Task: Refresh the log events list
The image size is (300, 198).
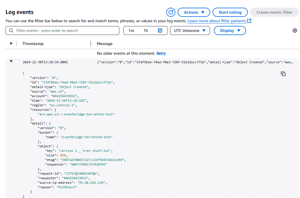Action: 171,13
